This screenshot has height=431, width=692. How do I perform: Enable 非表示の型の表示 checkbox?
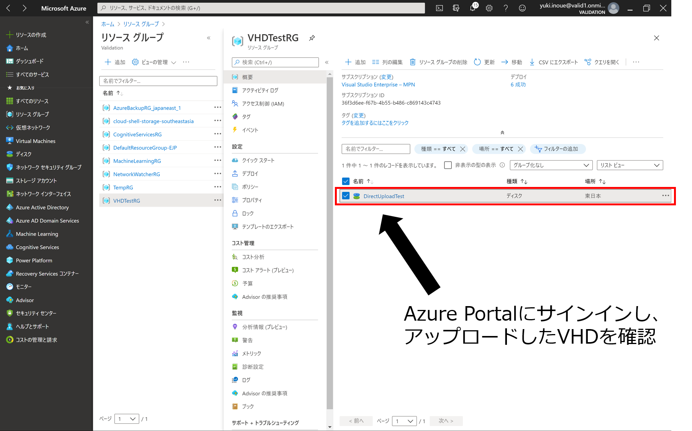pyautogui.click(x=448, y=165)
